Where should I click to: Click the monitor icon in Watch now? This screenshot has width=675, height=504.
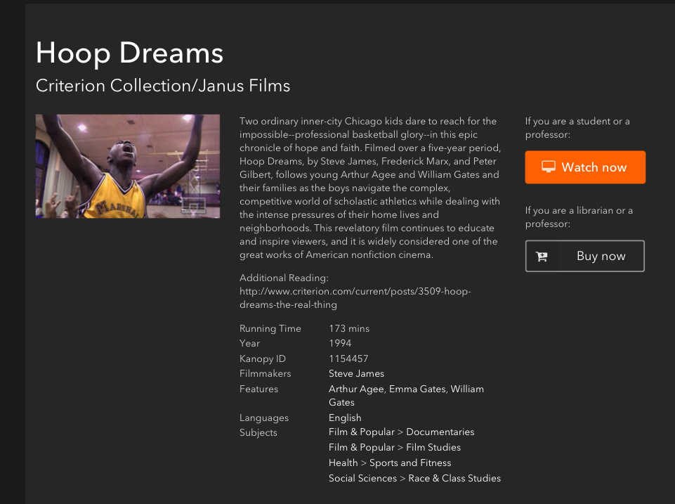coord(549,167)
